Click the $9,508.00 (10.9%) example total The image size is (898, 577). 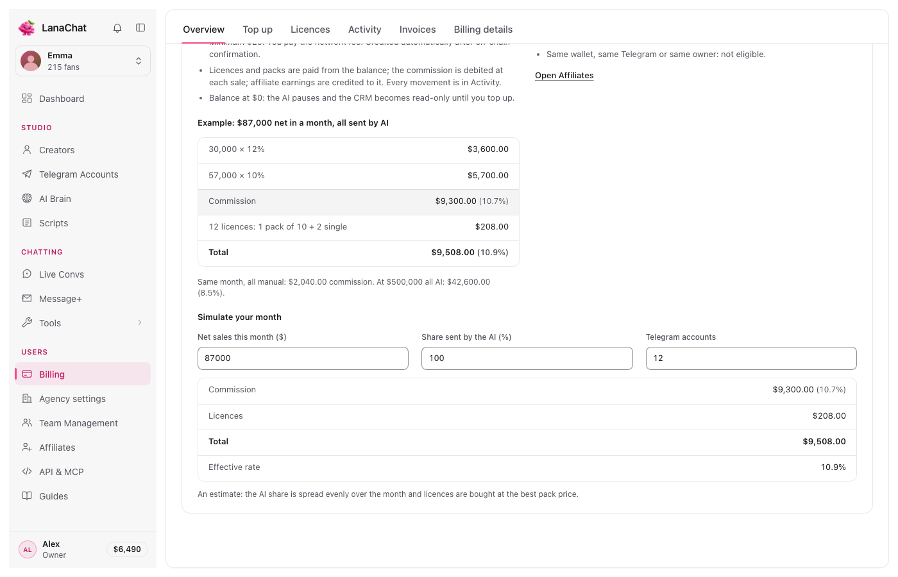(470, 253)
